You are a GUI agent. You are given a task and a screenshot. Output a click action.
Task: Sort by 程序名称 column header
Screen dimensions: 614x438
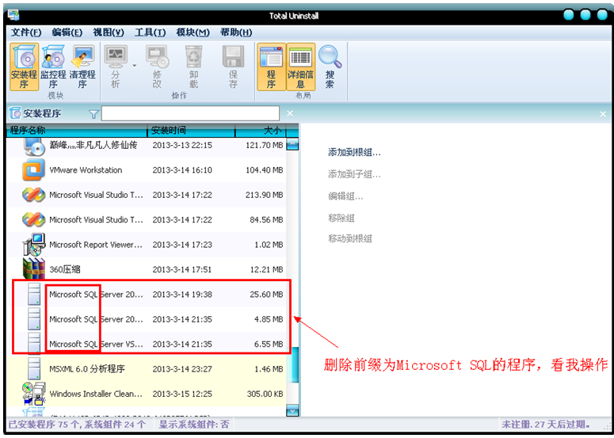pos(77,131)
